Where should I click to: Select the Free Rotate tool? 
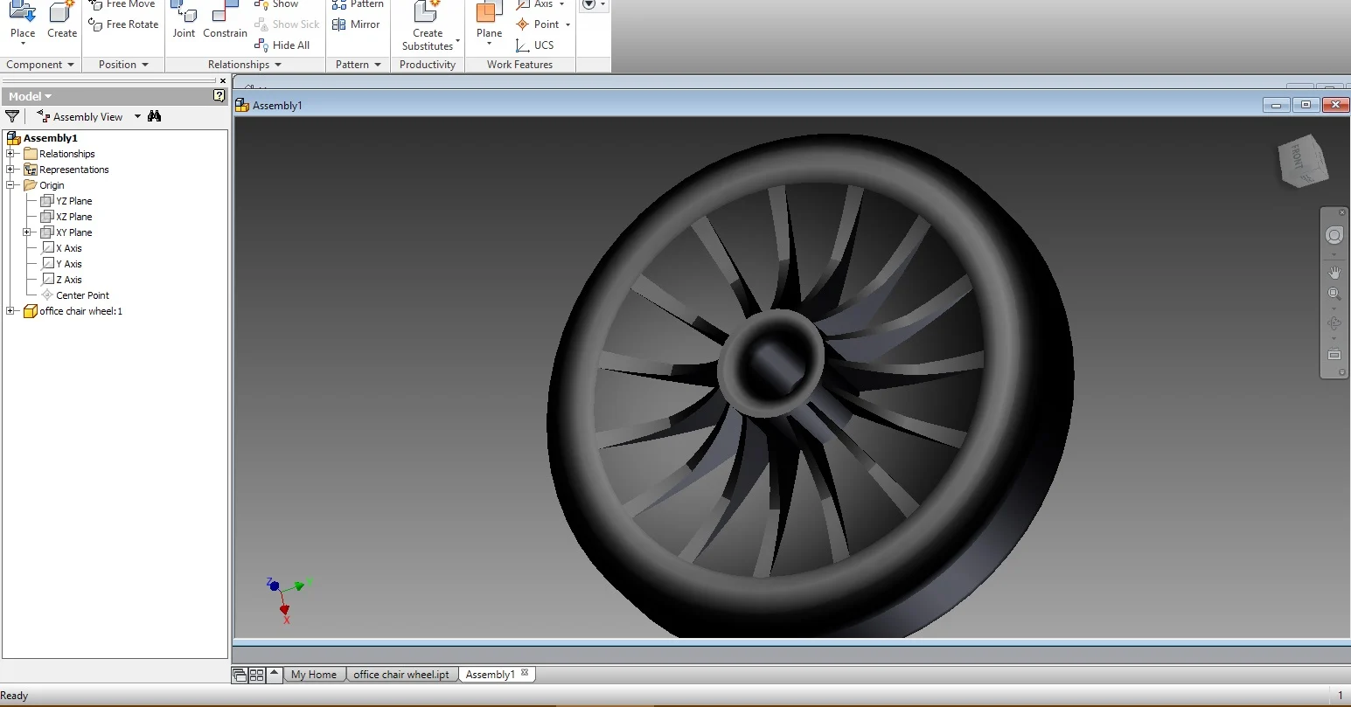coord(123,24)
